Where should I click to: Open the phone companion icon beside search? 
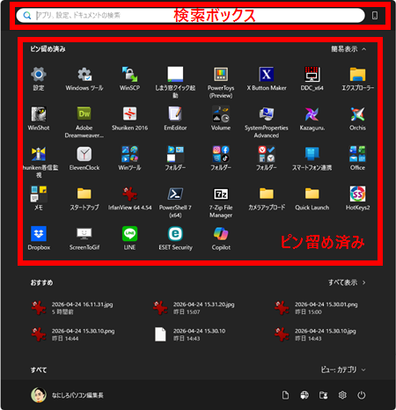pos(375,15)
